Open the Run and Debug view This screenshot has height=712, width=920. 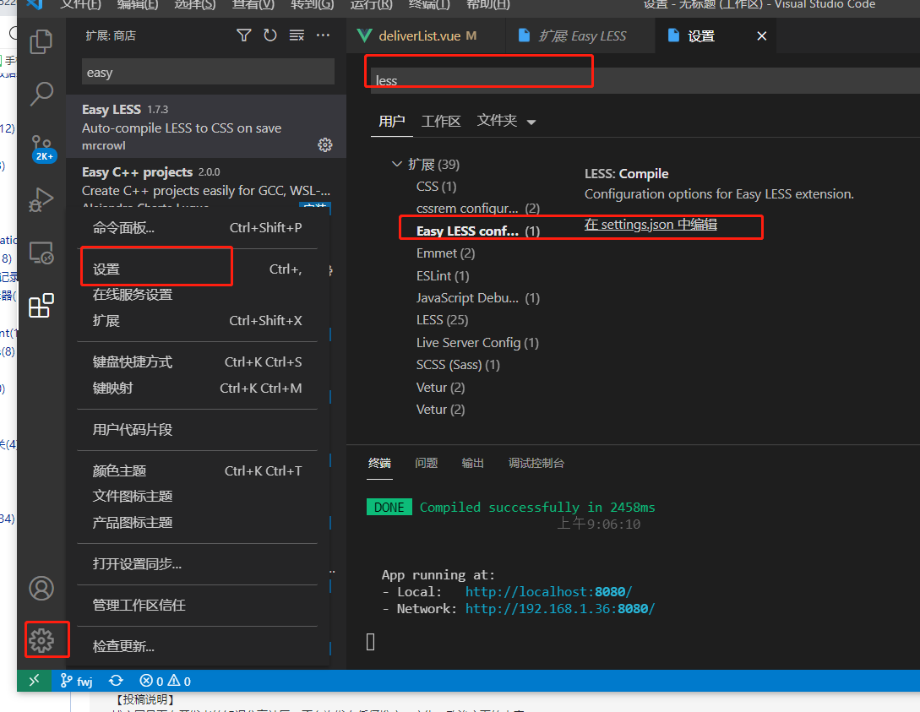[x=41, y=199]
